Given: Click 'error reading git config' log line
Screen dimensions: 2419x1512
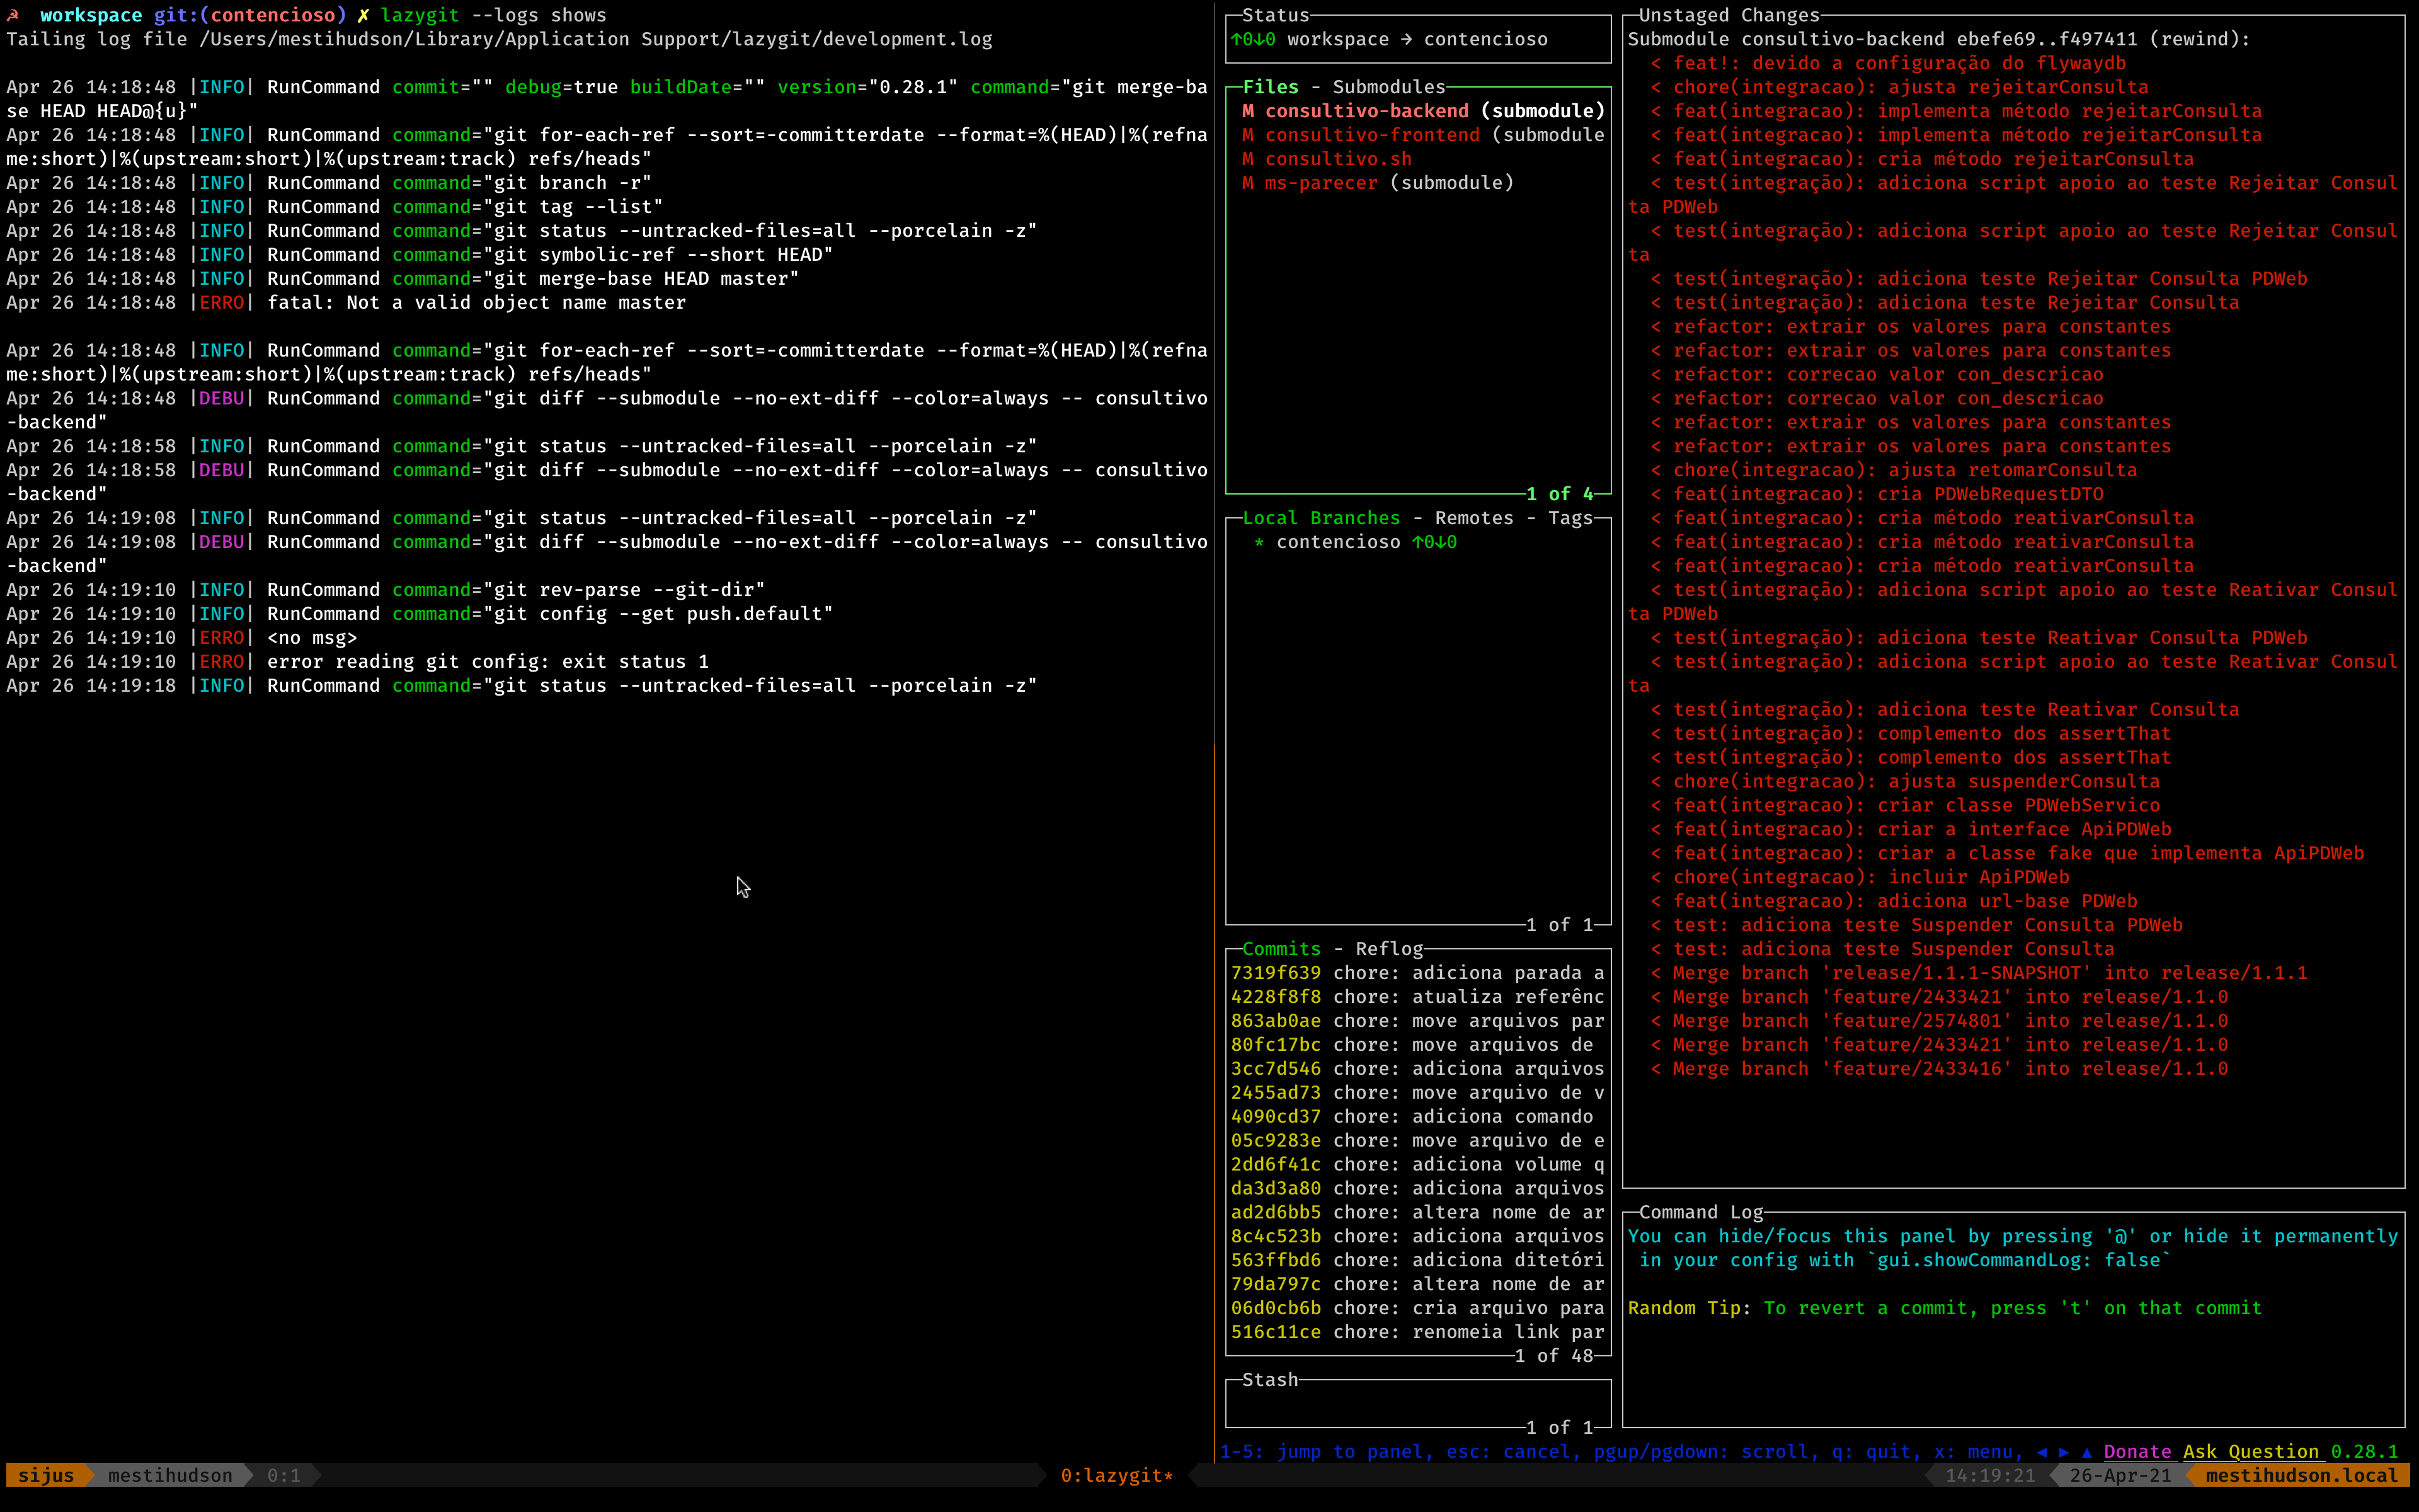Looking at the screenshot, I should (x=358, y=662).
